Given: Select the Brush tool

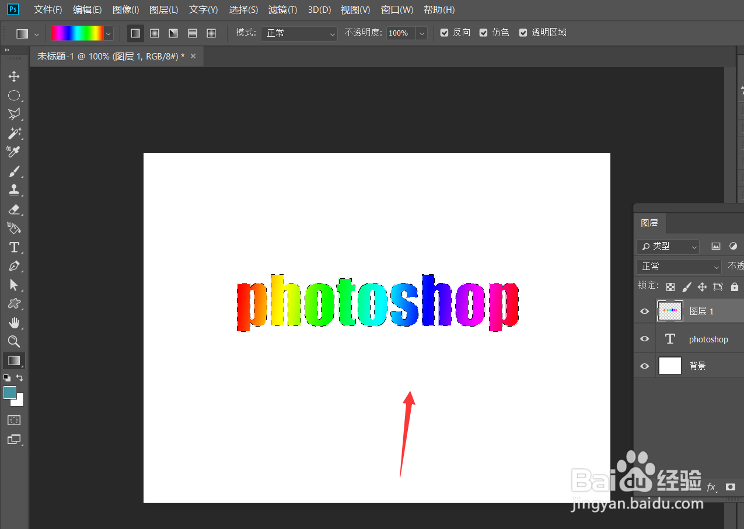Looking at the screenshot, I should click(14, 171).
